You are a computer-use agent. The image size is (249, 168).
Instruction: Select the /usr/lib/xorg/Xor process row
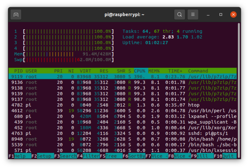click(x=122, y=128)
